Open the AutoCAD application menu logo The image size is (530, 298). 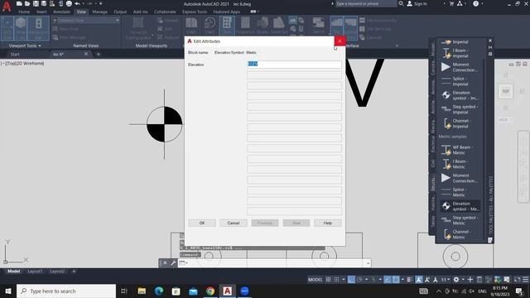(x=7, y=7)
